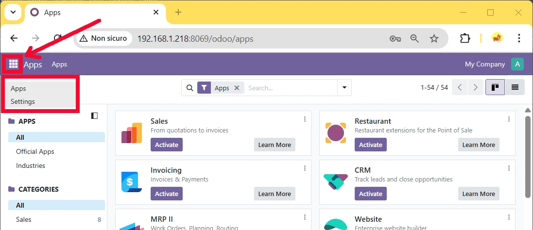Screen dimensions: 533x230
Task: Close the Apps browser tab
Action: 156,13
